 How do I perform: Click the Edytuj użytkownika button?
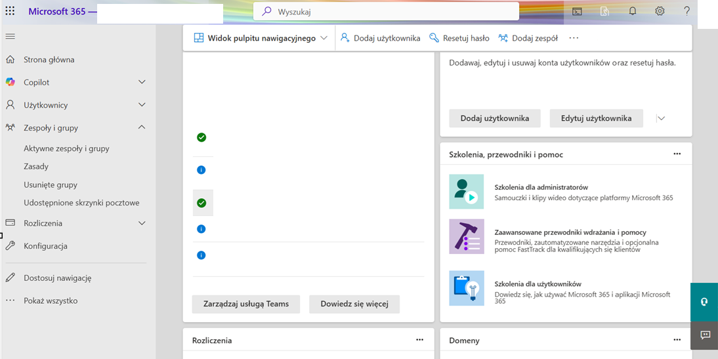pyautogui.click(x=596, y=118)
